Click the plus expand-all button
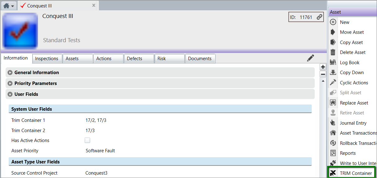 coord(323,67)
